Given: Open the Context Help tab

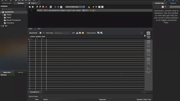Looking at the screenshot, I should click(159, 3).
